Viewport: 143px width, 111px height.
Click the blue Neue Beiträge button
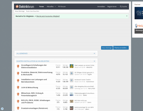click(107, 48)
